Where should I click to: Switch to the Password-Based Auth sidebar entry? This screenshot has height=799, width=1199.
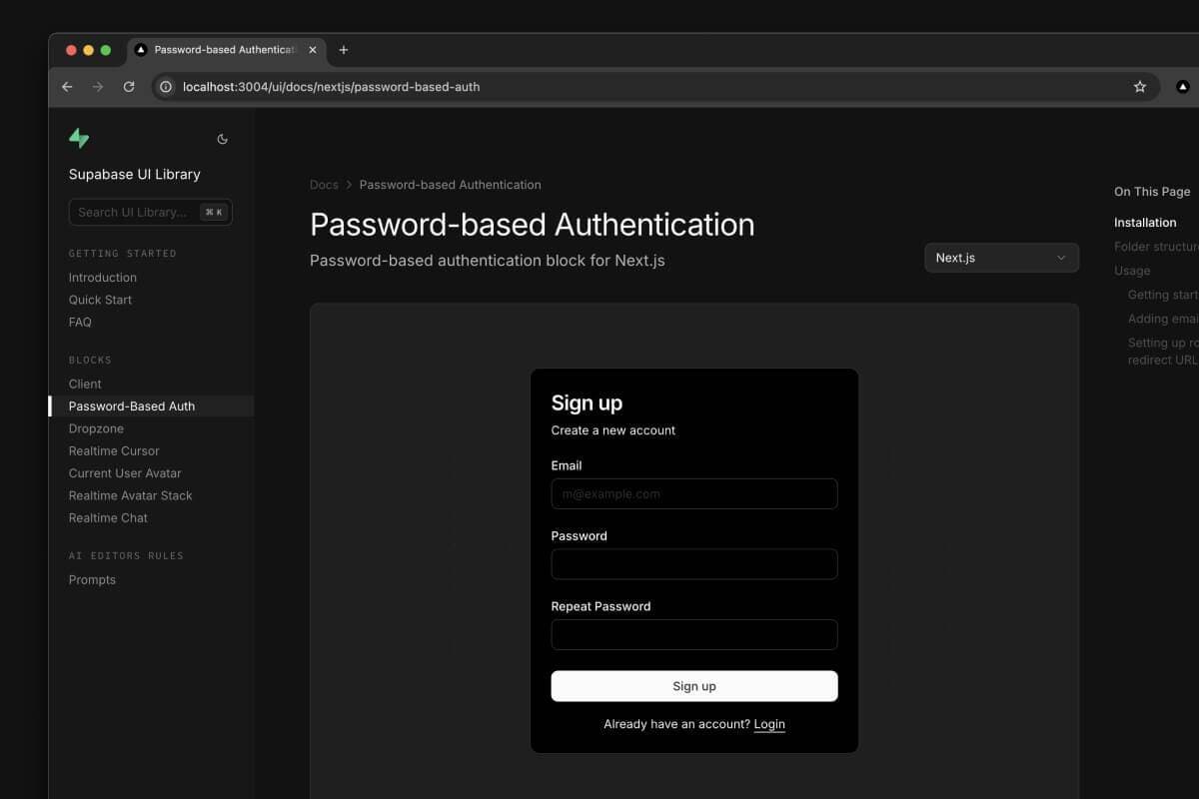(x=130, y=405)
